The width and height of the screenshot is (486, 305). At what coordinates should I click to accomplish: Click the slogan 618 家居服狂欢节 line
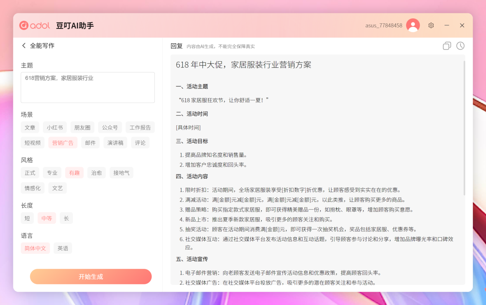coord(224,100)
